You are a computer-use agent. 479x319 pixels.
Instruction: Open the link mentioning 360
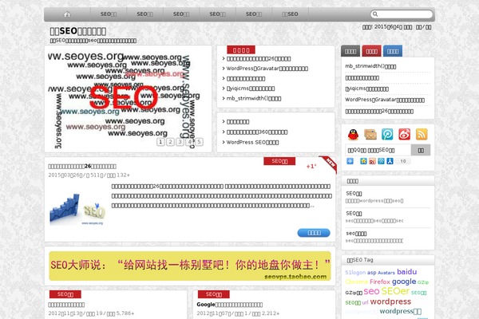[257, 132]
